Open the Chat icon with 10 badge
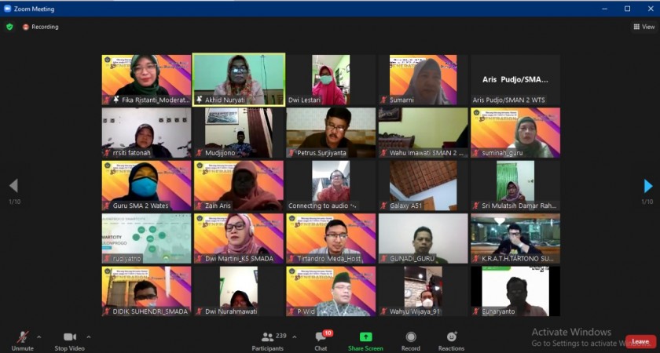The width and height of the screenshot is (660, 353). tap(321, 337)
